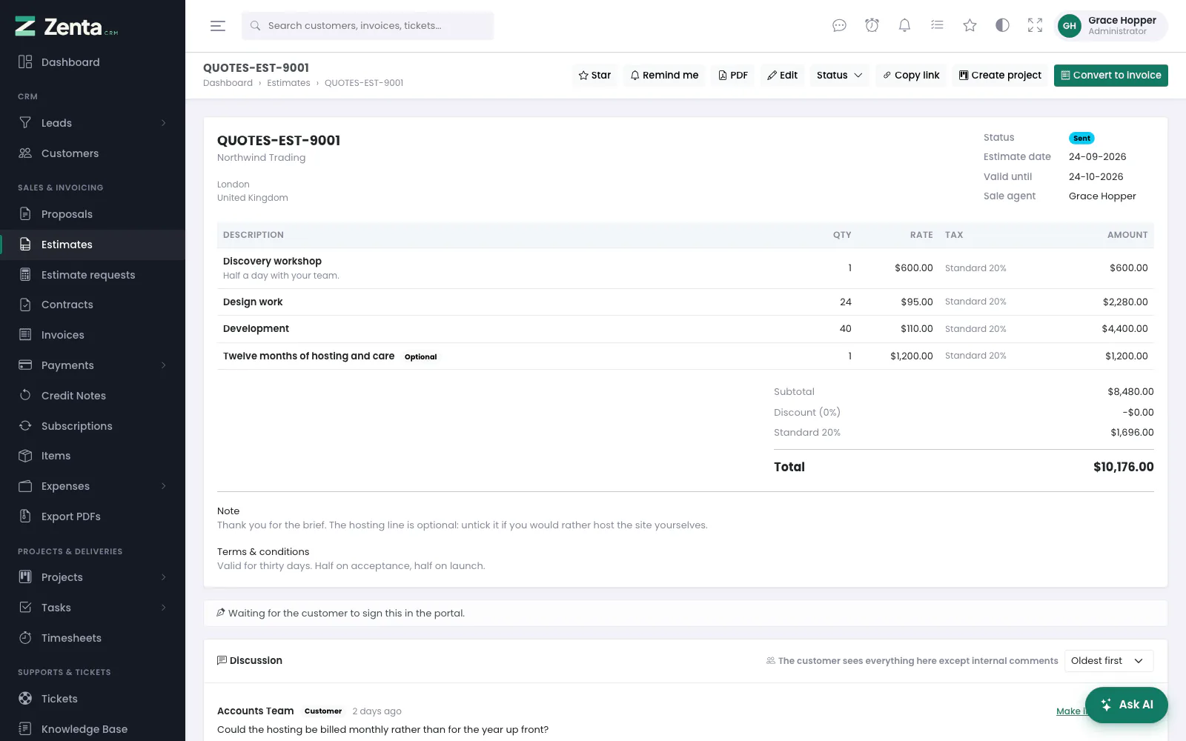Image resolution: width=1186 pixels, height=741 pixels.
Task: Star this estimate
Action: (594, 76)
